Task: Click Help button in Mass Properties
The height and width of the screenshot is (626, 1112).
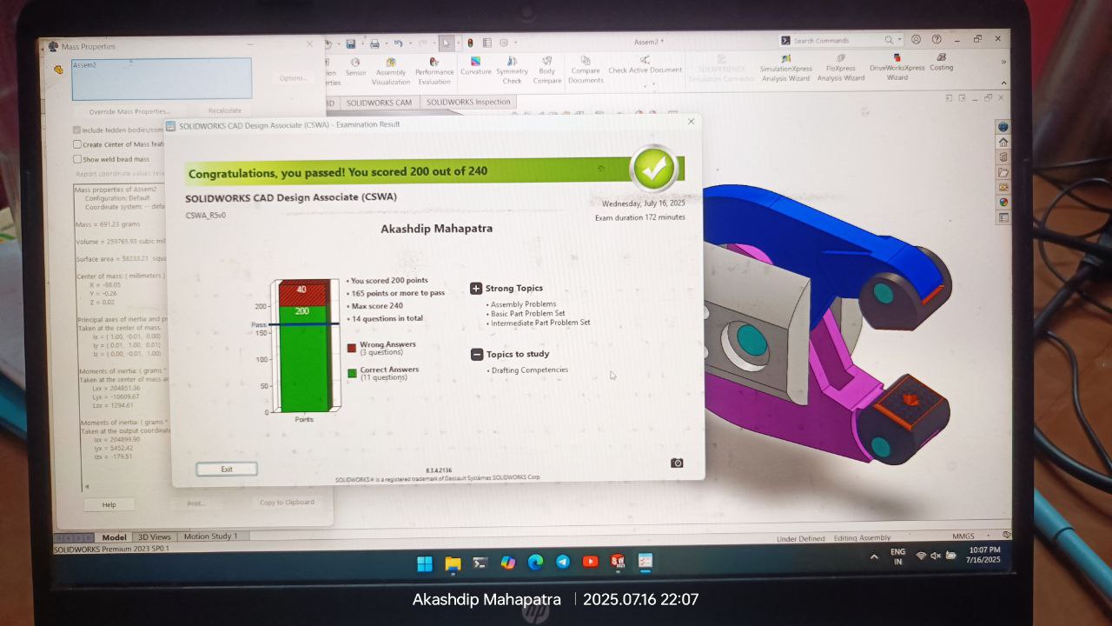Action: pos(109,504)
